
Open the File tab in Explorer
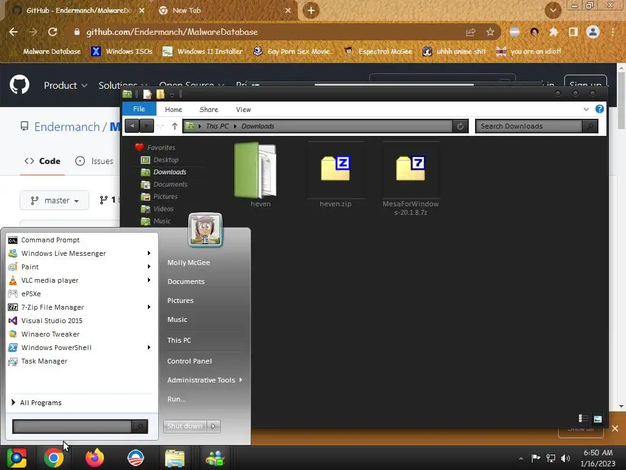[139, 109]
